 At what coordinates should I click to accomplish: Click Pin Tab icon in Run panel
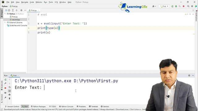pyautogui.click(x=5, y=97)
